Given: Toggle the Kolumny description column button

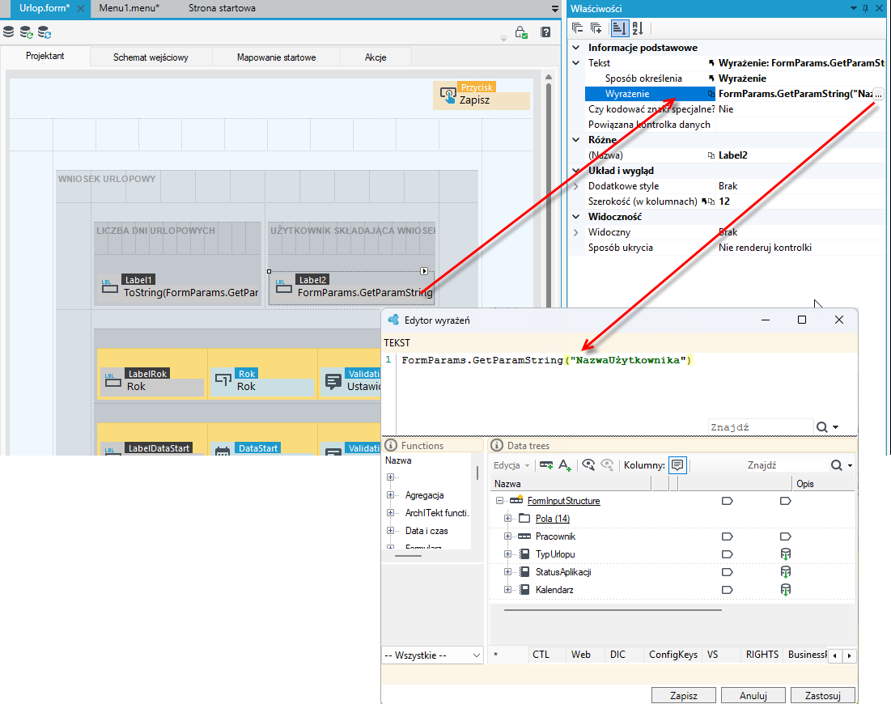Looking at the screenshot, I should 677,465.
